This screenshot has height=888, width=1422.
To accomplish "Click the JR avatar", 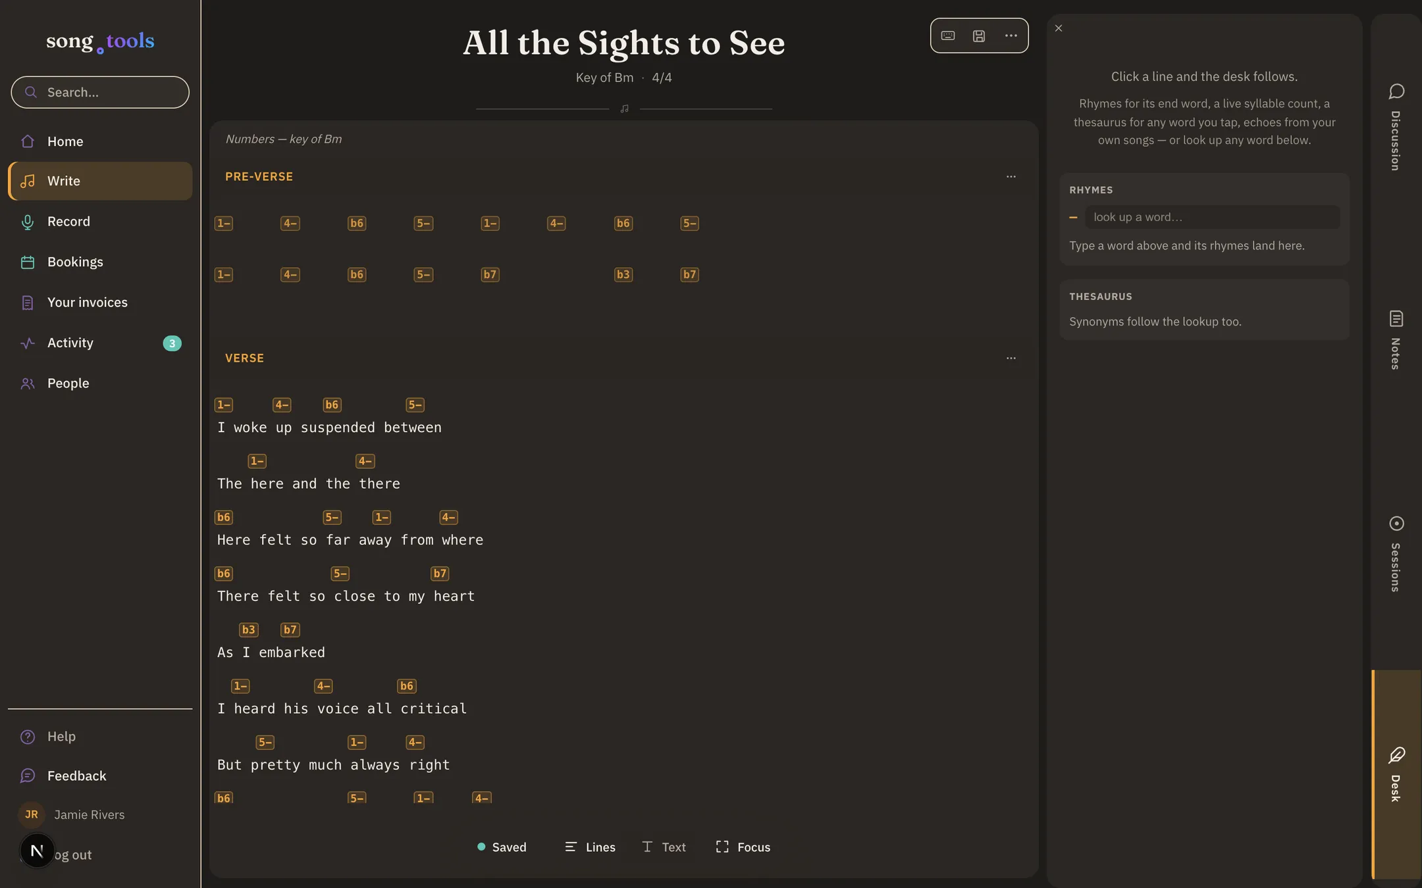I will 32,814.
